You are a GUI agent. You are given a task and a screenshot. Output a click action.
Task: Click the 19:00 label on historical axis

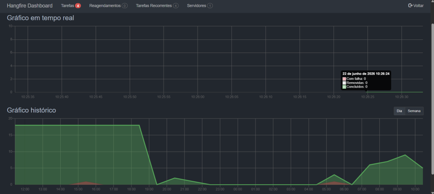(x=149, y=189)
